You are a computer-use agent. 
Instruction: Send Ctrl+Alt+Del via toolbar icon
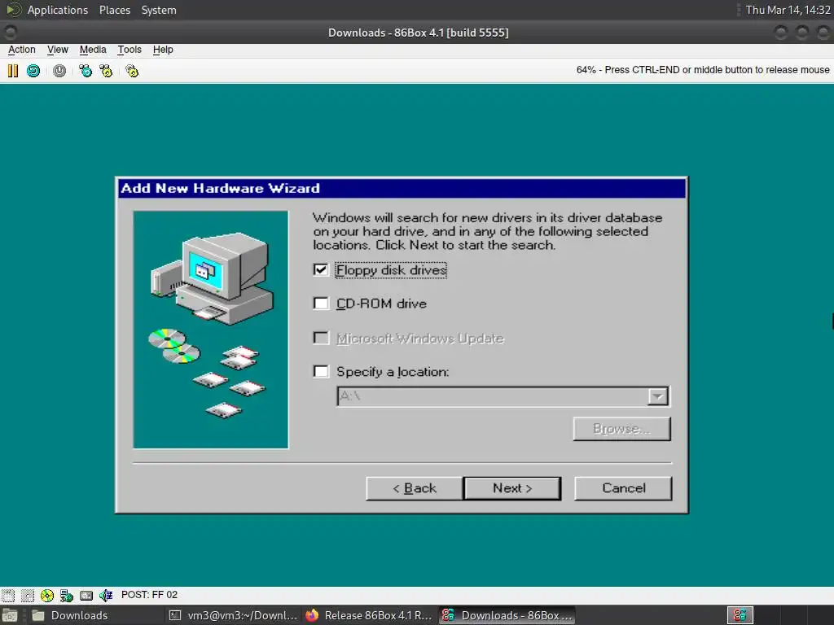pyautogui.click(x=85, y=71)
